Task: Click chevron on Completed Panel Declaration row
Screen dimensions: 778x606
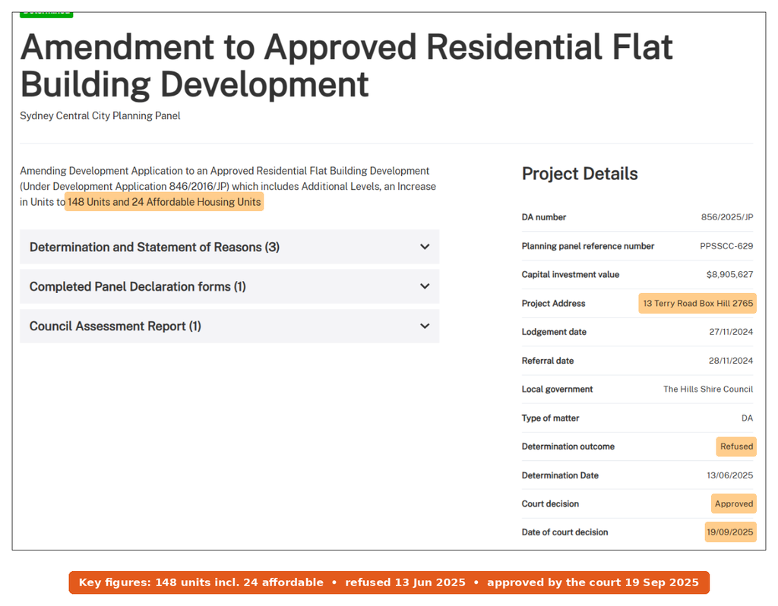Action: tap(425, 286)
